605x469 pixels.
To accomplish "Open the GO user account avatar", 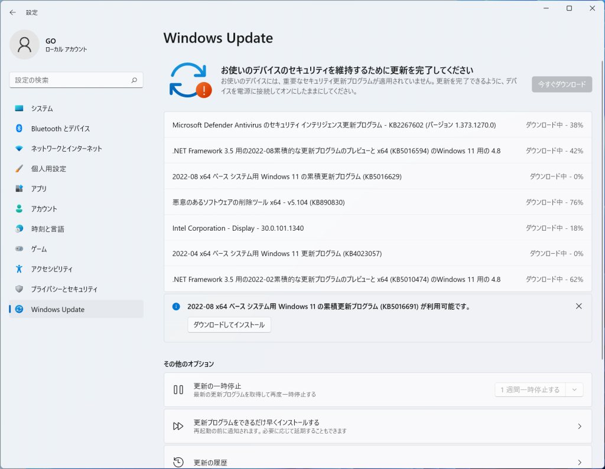I will coord(24,45).
